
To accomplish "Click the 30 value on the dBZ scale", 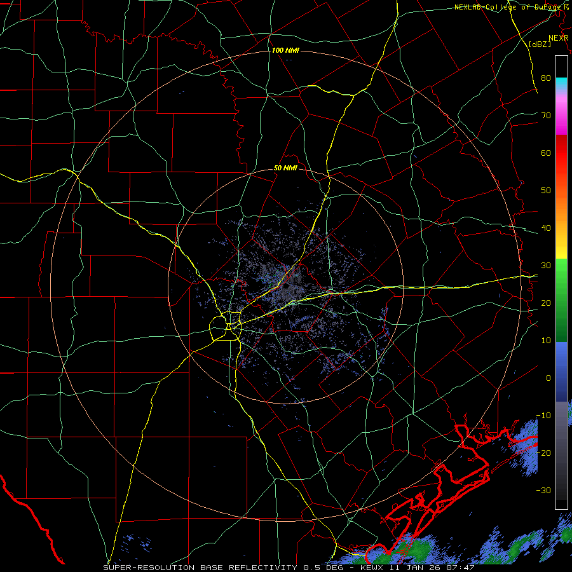I will (546, 265).
